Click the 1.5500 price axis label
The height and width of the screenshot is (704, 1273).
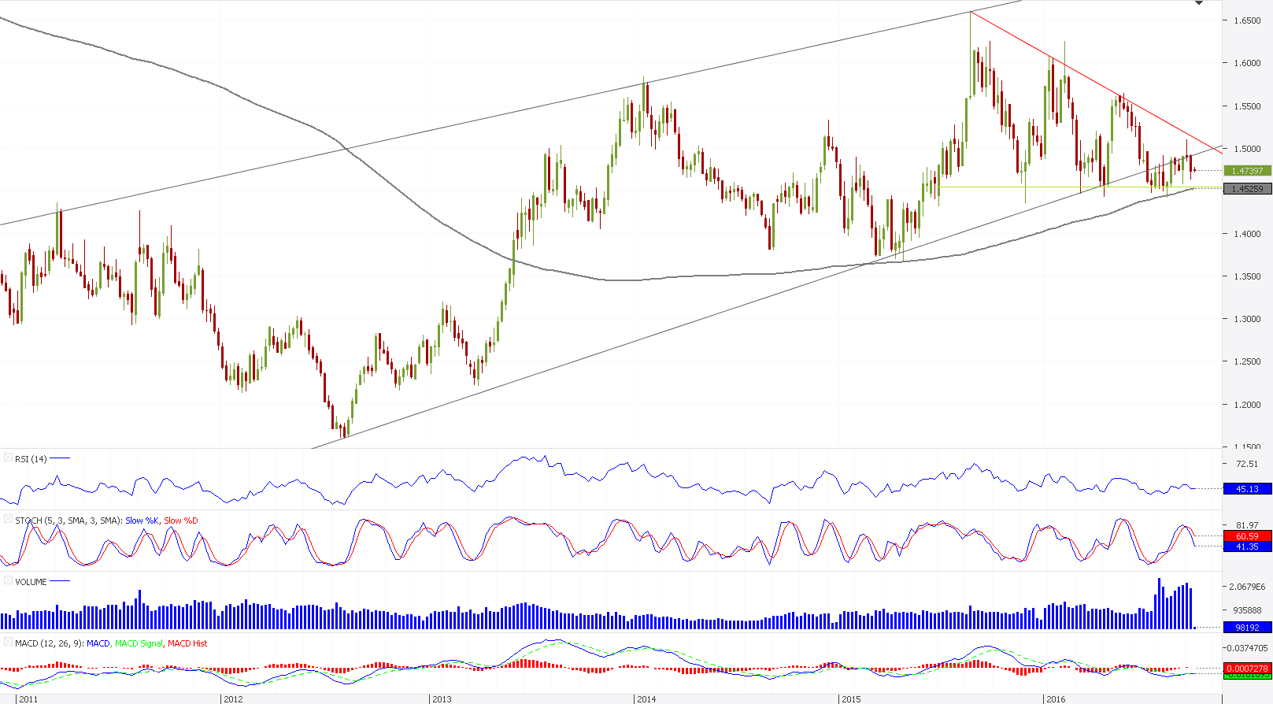point(1247,106)
